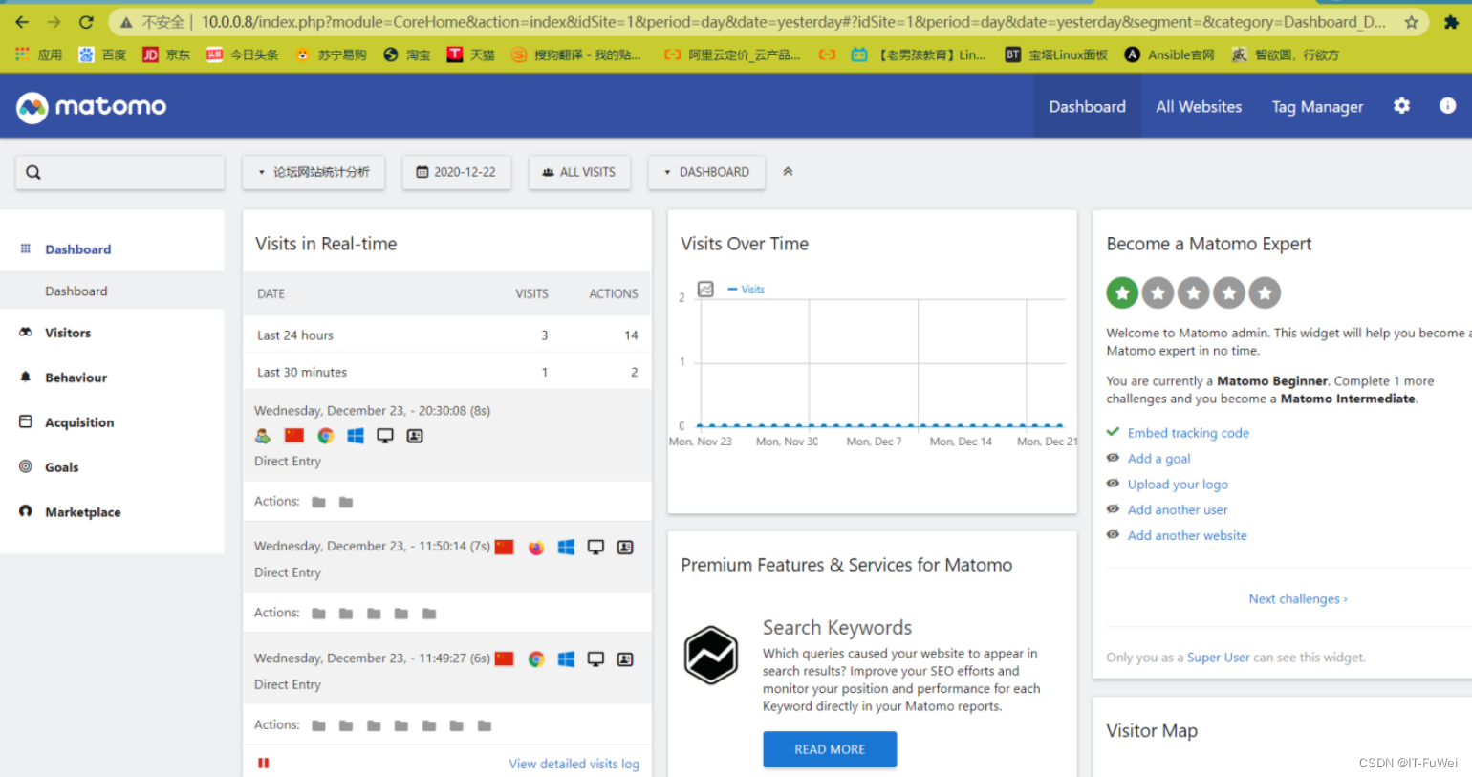Screen dimensions: 1472x777
Task: Expand Behaviour menu in sidebar
Action: click(76, 378)
